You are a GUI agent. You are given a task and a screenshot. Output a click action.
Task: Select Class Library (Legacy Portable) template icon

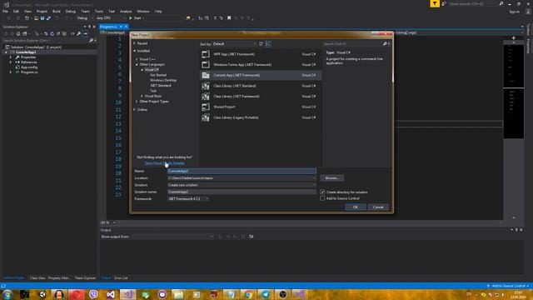pyautogui.click(x=206, y=117)
